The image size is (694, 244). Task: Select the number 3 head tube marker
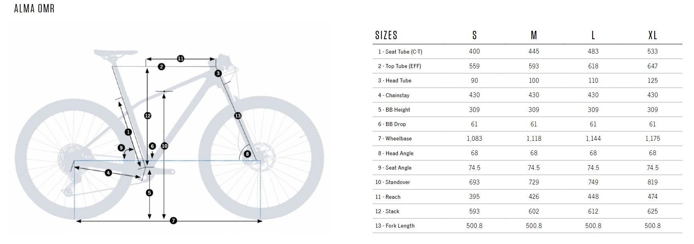click(x=218, y=73)
